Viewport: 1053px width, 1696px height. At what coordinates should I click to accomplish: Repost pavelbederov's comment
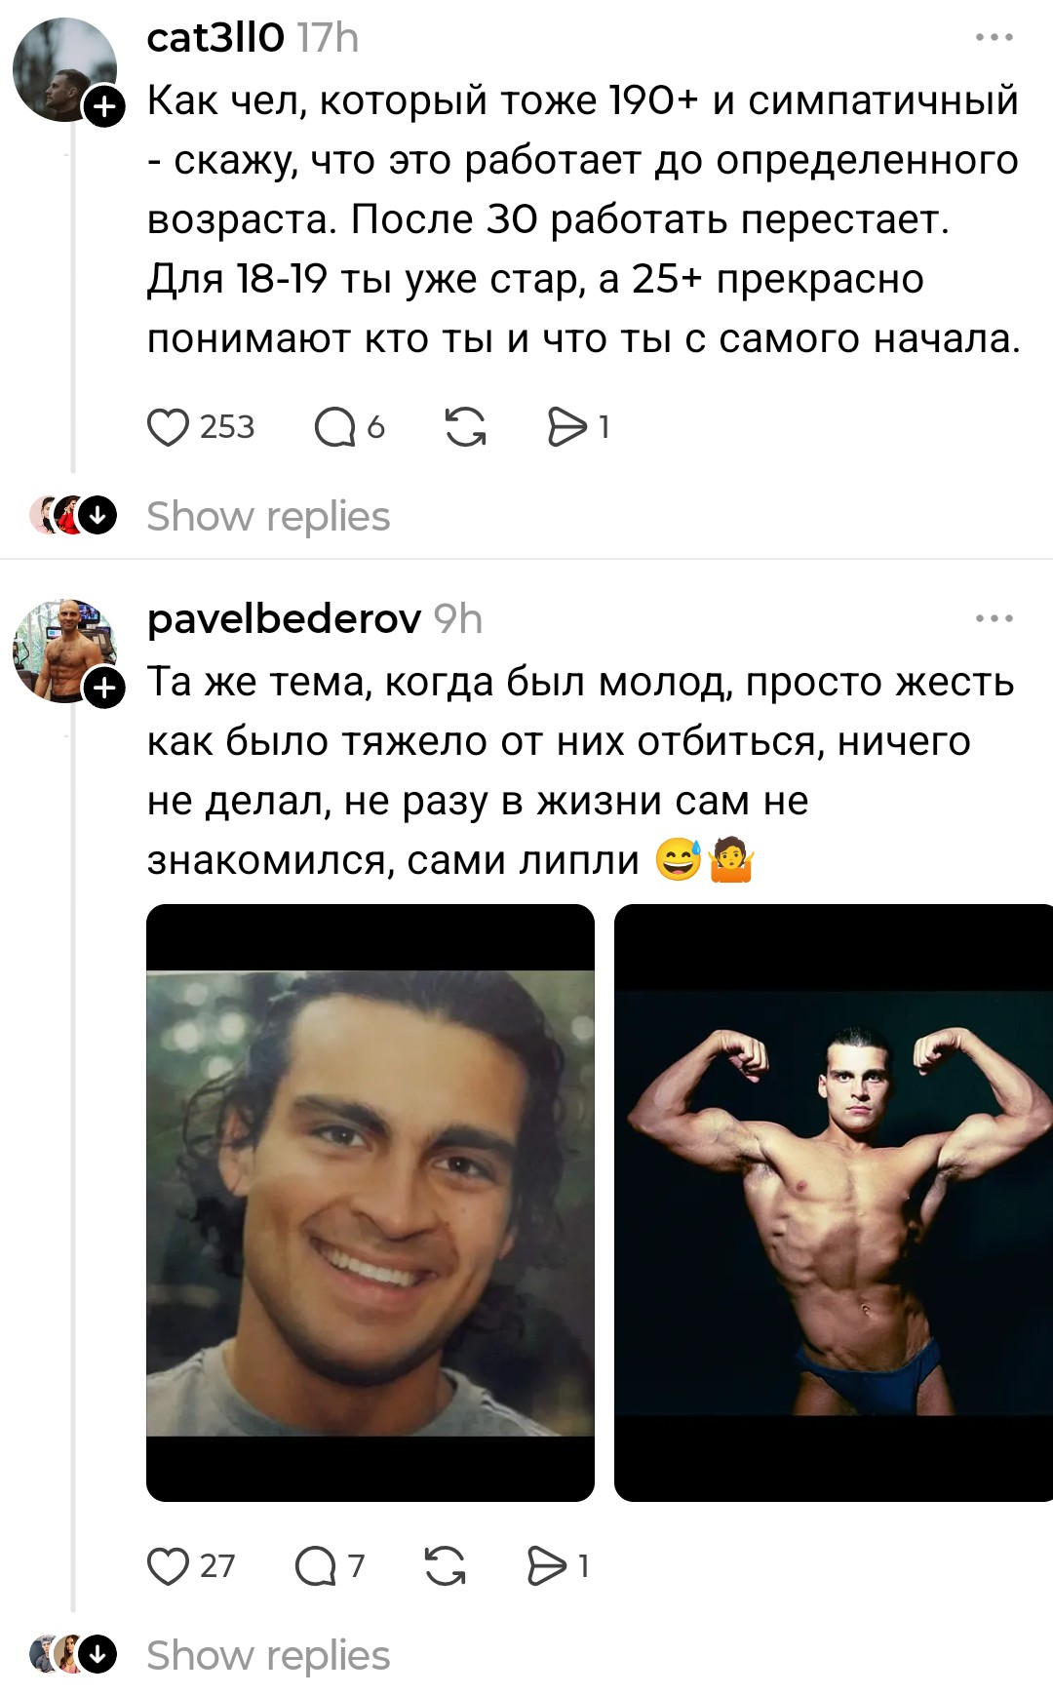pyautogui.click(x=445, y=1566)
